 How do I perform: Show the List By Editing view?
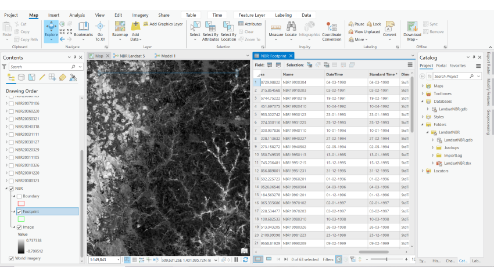[x=42, y=77]
